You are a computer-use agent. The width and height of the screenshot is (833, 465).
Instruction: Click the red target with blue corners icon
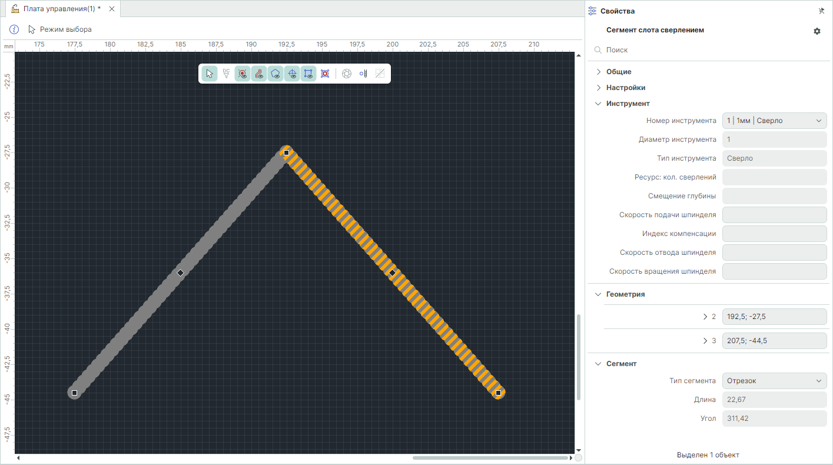325,74
